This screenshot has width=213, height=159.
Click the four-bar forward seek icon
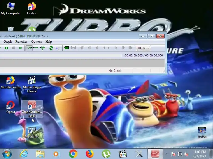tap(130, 48)
